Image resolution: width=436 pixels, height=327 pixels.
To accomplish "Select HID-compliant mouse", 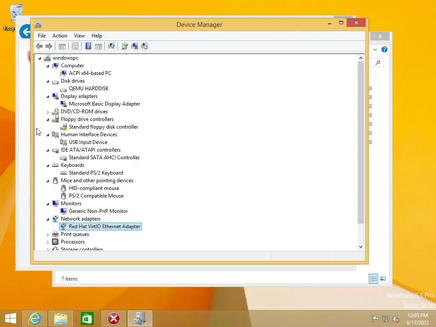I will click(x=94, y=188).
